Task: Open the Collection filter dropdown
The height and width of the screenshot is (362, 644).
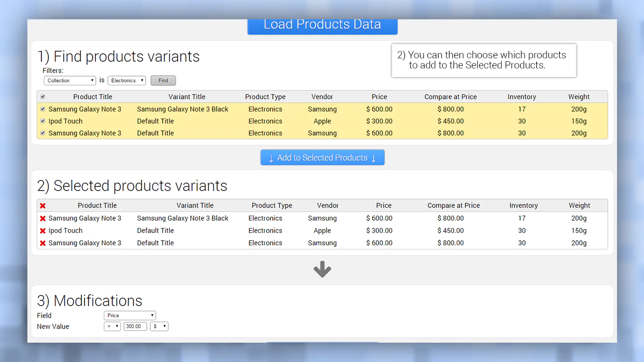Action: (70, 80)
